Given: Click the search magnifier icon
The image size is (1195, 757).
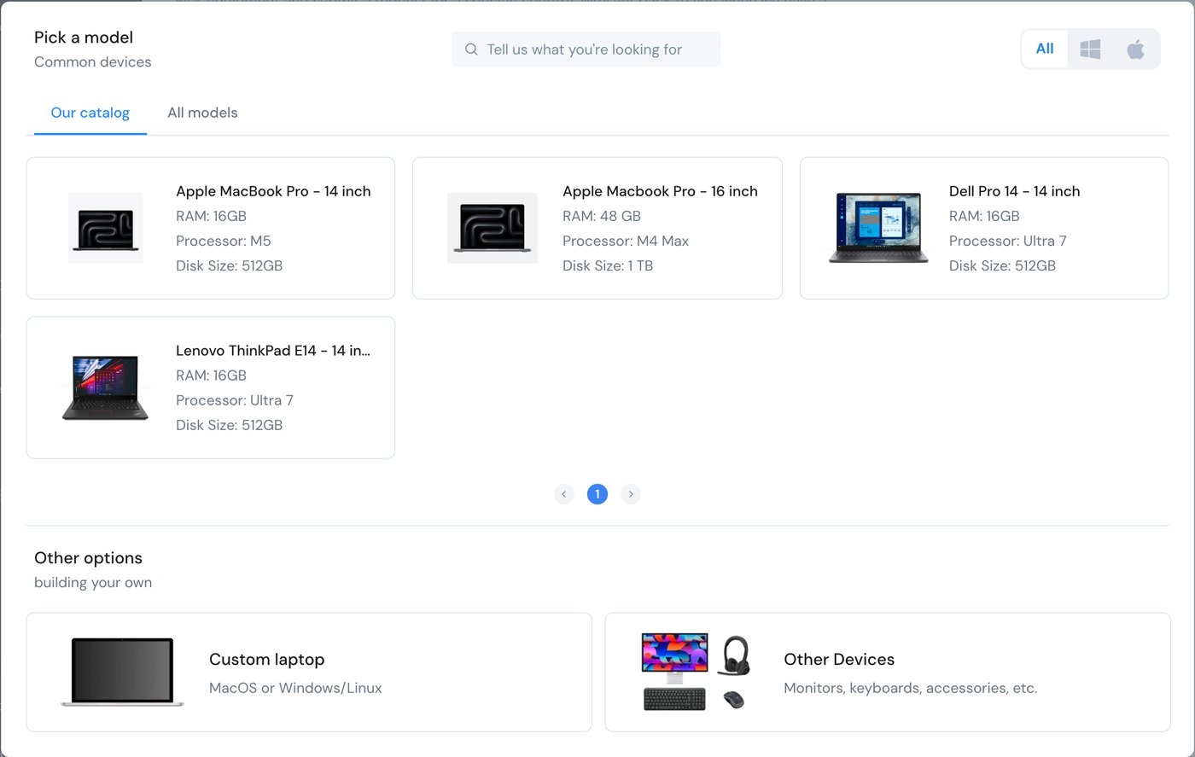Looking at the screenshot, I should pos(471,49).
